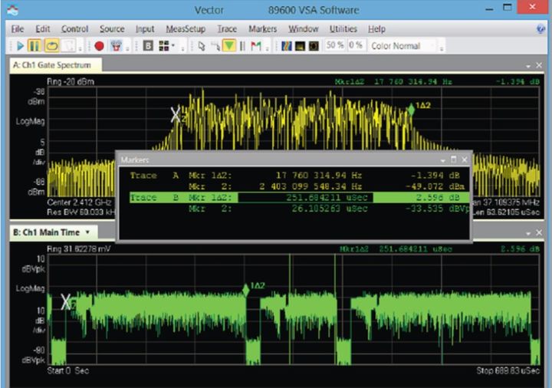Click the green 1Δ2 marker diamond on time trace
The height and width of the screenshot is (388, 552).
[x=246, y=289]
